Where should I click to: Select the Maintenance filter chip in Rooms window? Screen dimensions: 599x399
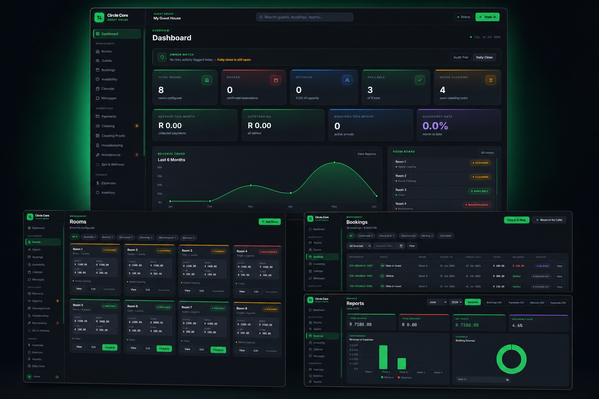pos(167,238)
